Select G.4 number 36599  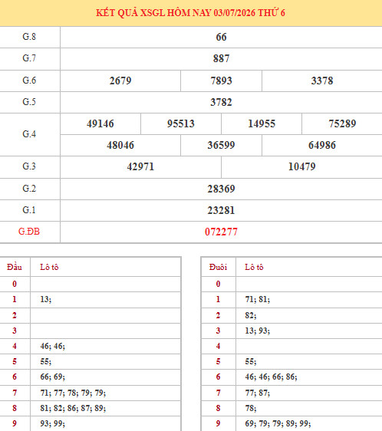coord(221,145)
